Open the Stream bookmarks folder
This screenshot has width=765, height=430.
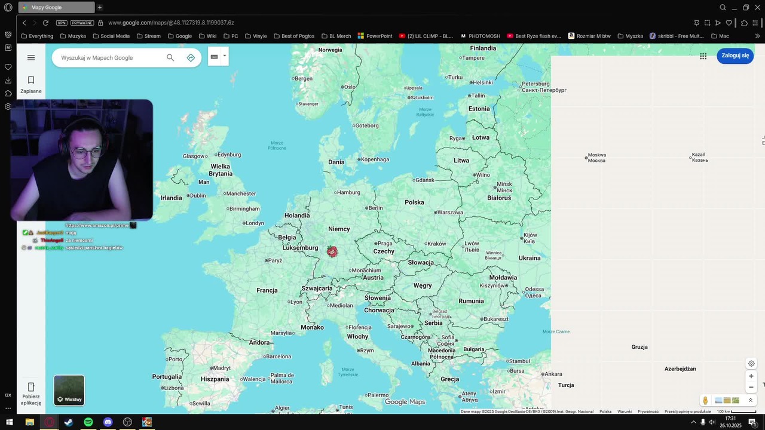point(148,36)
